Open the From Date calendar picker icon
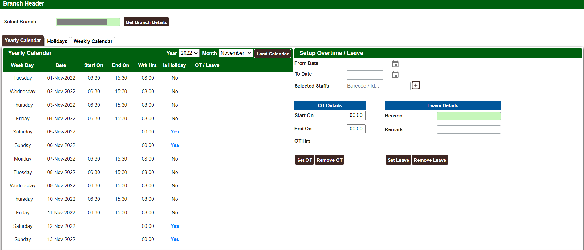Image resolution: width=584 pixels, height=250 pixels. tap(395, 64)
